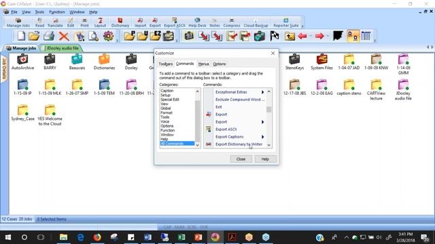
Task: Switch to the Toolbars tab in Customize
Action: 166,64
